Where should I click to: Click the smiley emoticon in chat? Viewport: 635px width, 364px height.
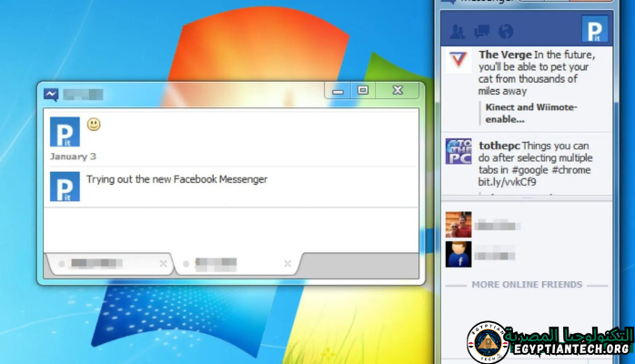point(94,124)
